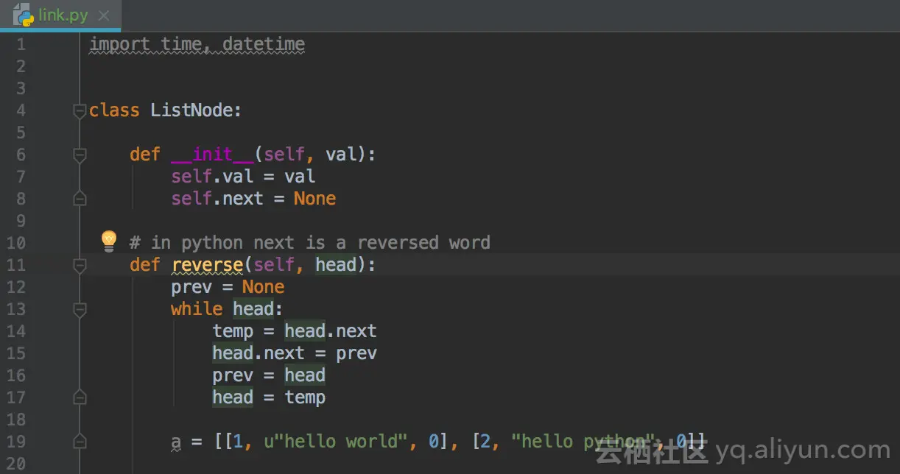The height and width of the screenshot is (474, 900).
Task: Collapse the __init__ method fold marker
Action: pyautogui.click(x=80, y=155)
